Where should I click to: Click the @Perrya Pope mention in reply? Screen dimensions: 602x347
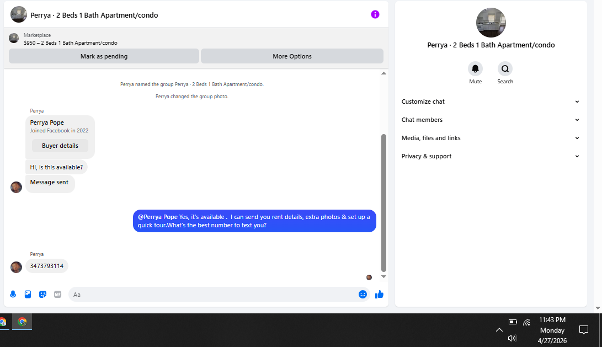pos(158,217)
